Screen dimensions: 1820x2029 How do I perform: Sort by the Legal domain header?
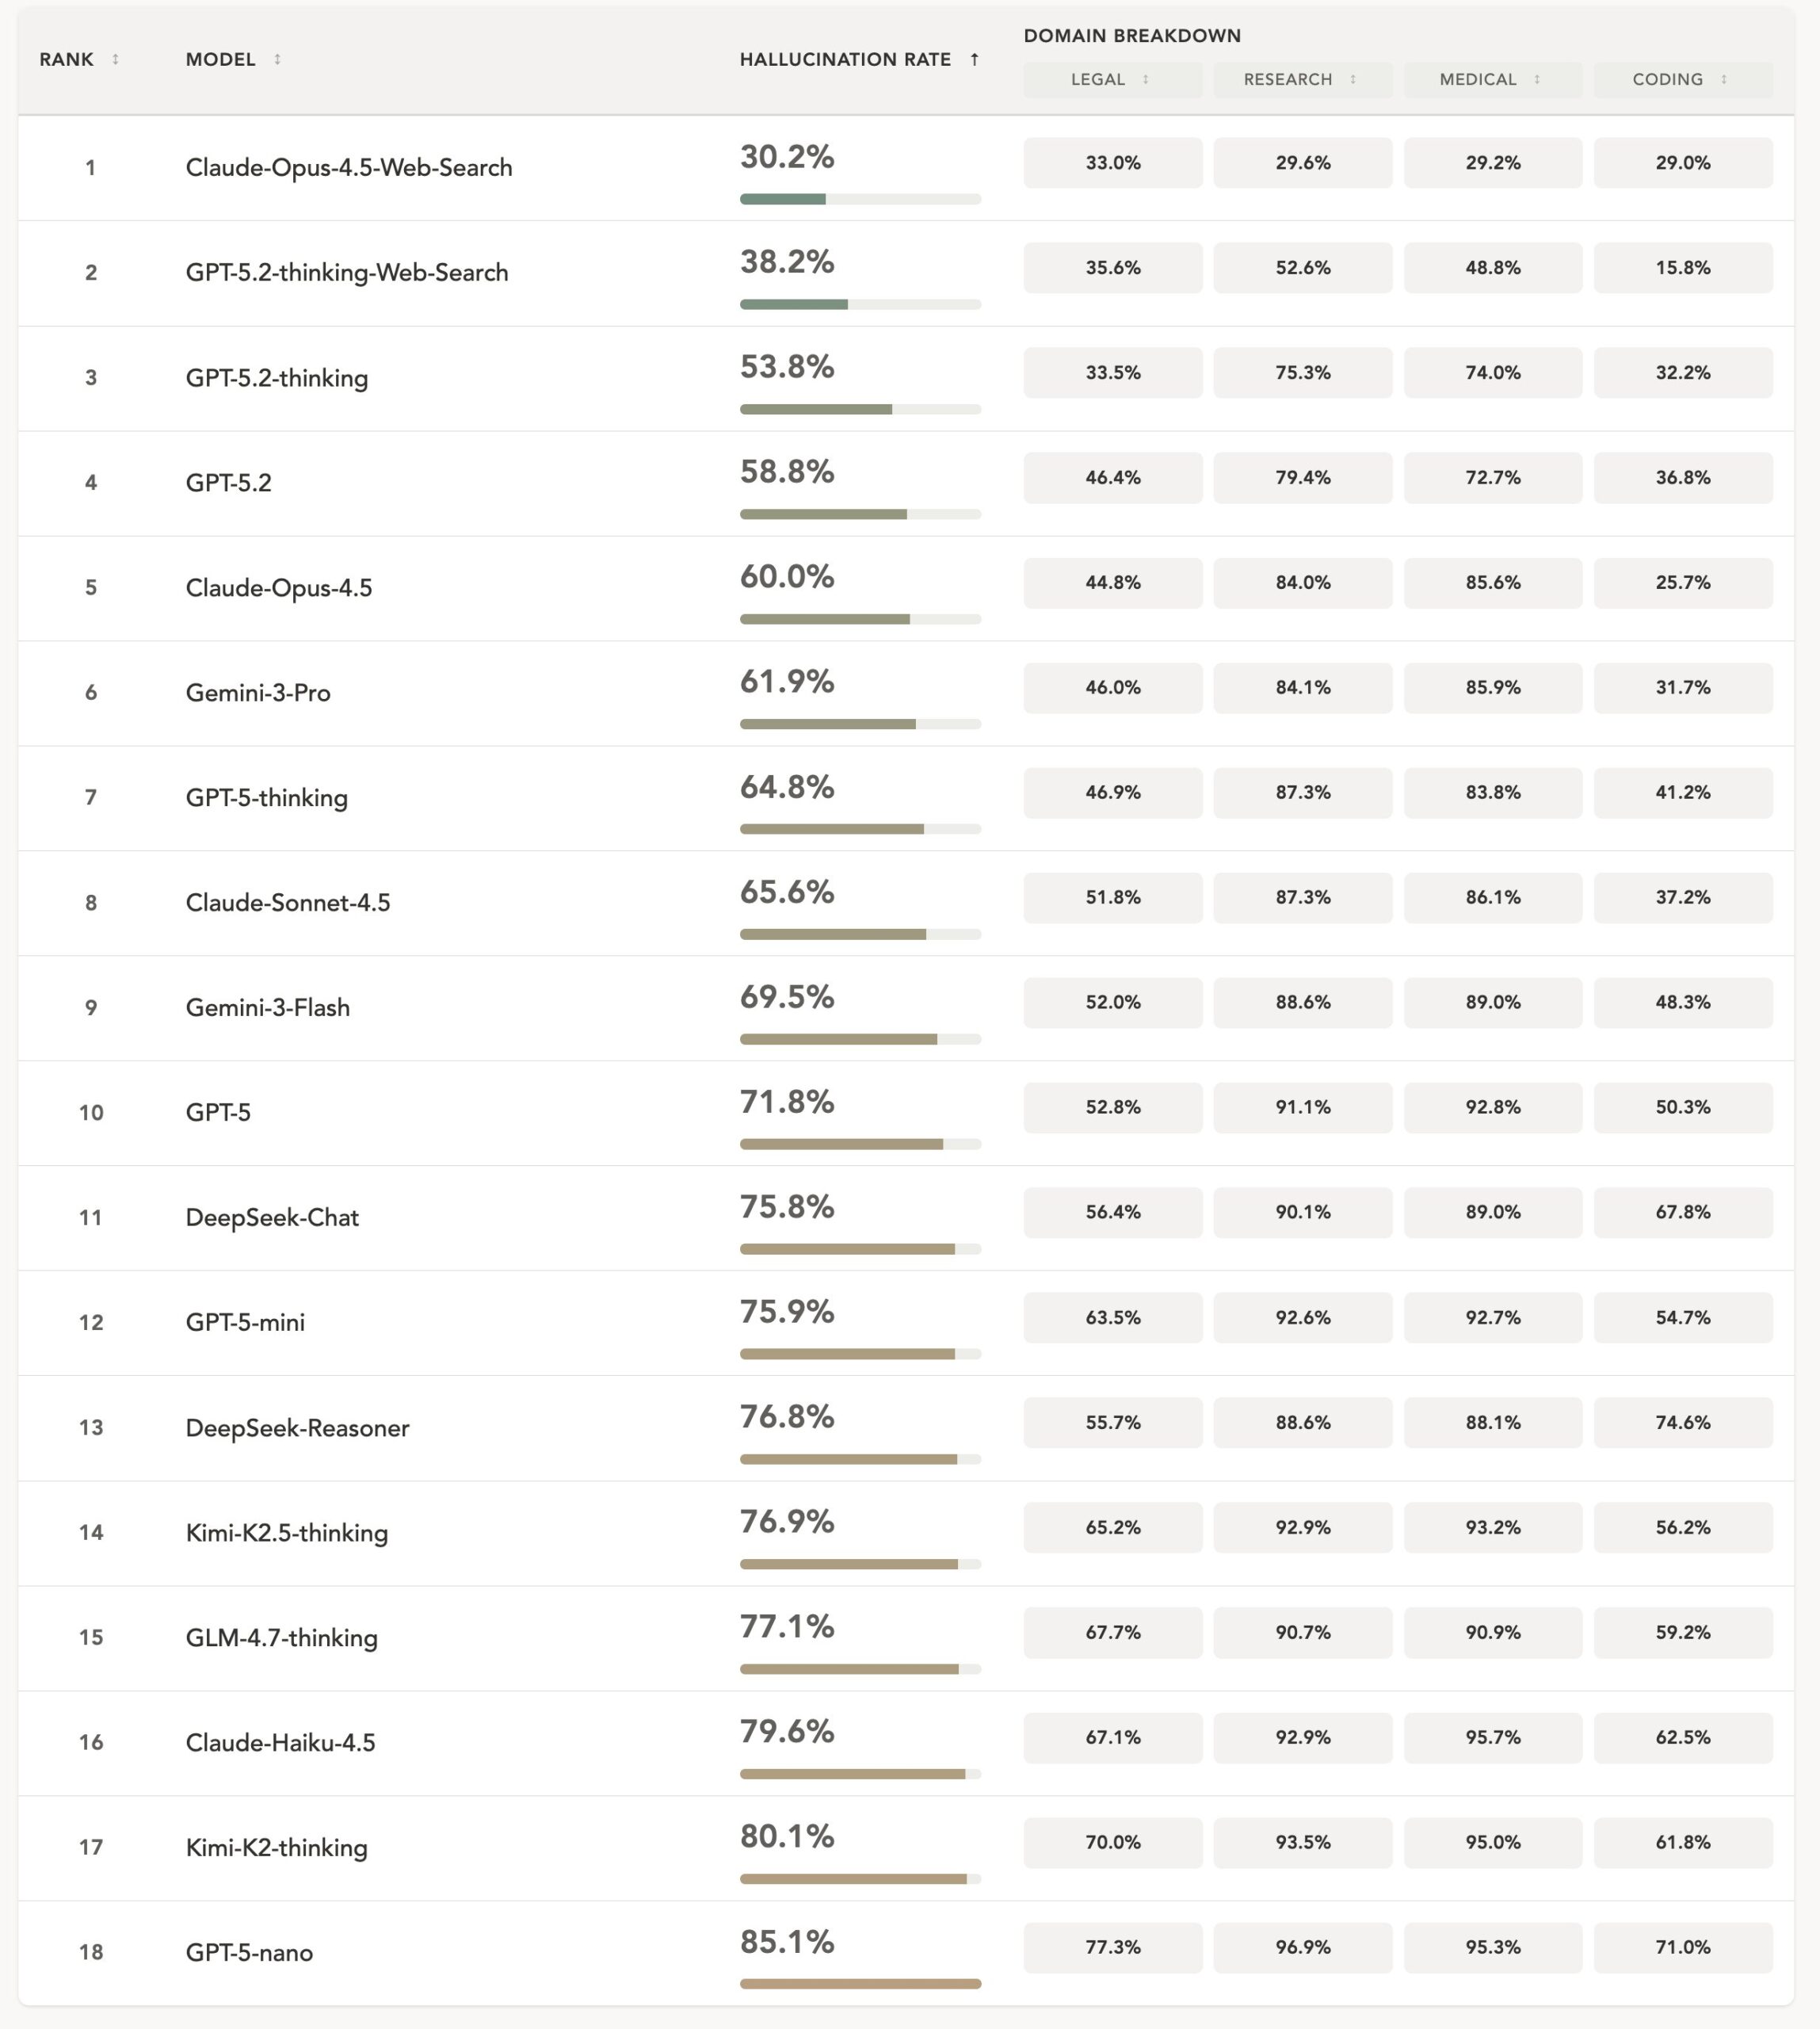pos(1098,79)
